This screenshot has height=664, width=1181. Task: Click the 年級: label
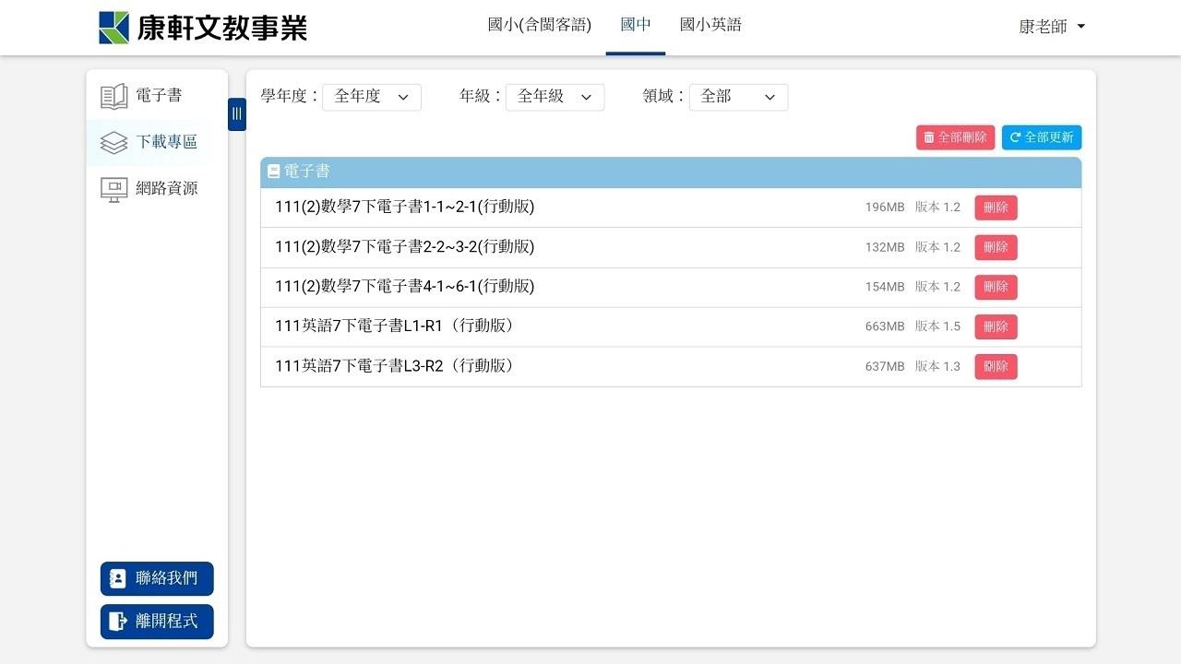point(480,96)
